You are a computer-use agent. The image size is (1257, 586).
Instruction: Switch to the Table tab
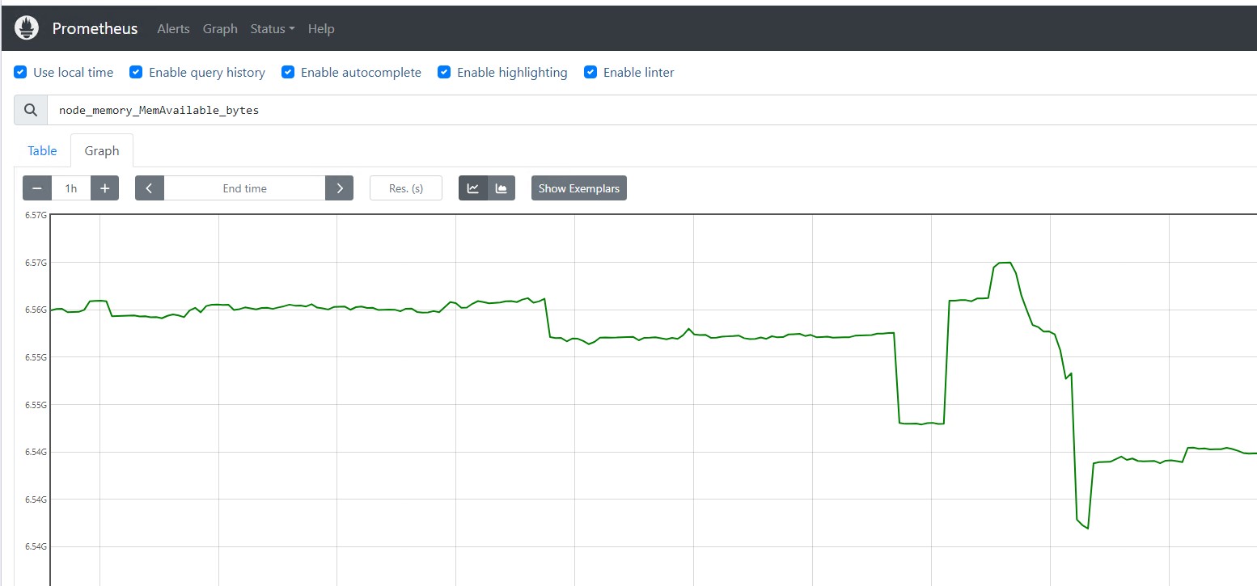pos(42,150)
